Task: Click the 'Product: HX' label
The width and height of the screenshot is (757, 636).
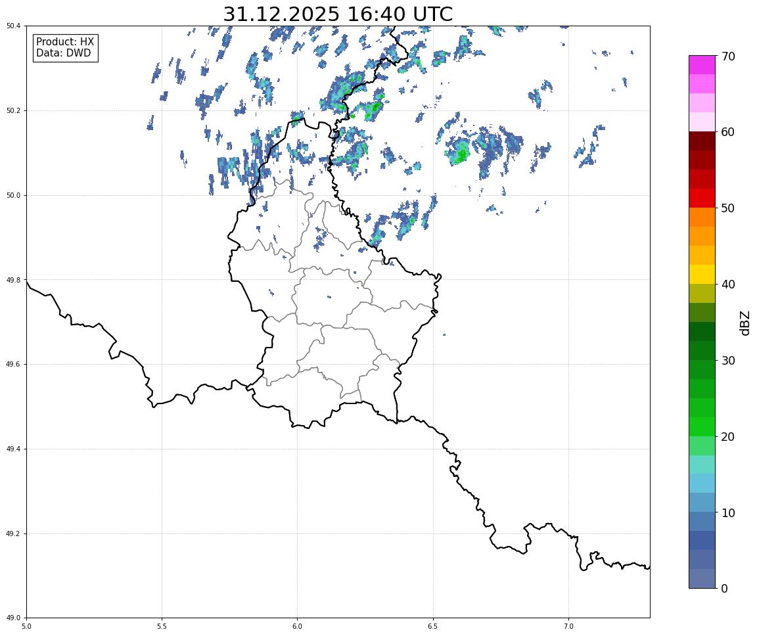Action: point(65,42)
